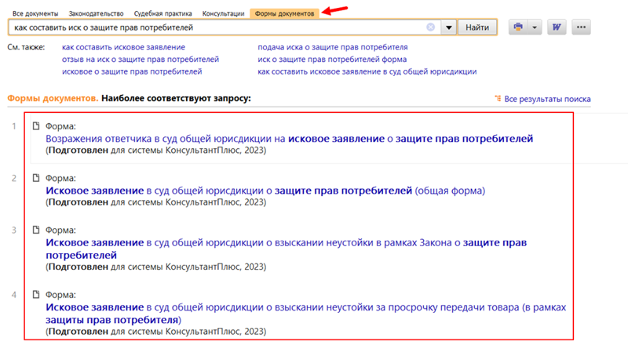This screenshot has width=628, height=345.
Task: Clear the search query with X icon
Action: (430, 27)
